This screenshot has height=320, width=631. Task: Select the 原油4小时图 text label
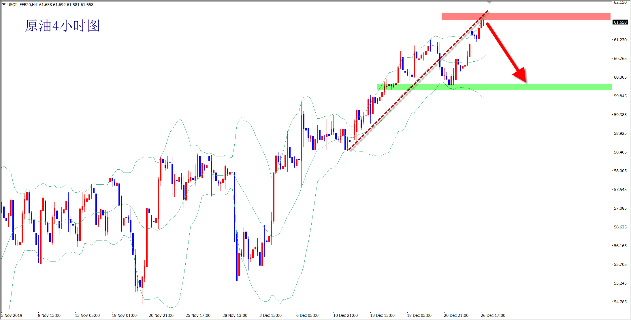click(62, 26)
